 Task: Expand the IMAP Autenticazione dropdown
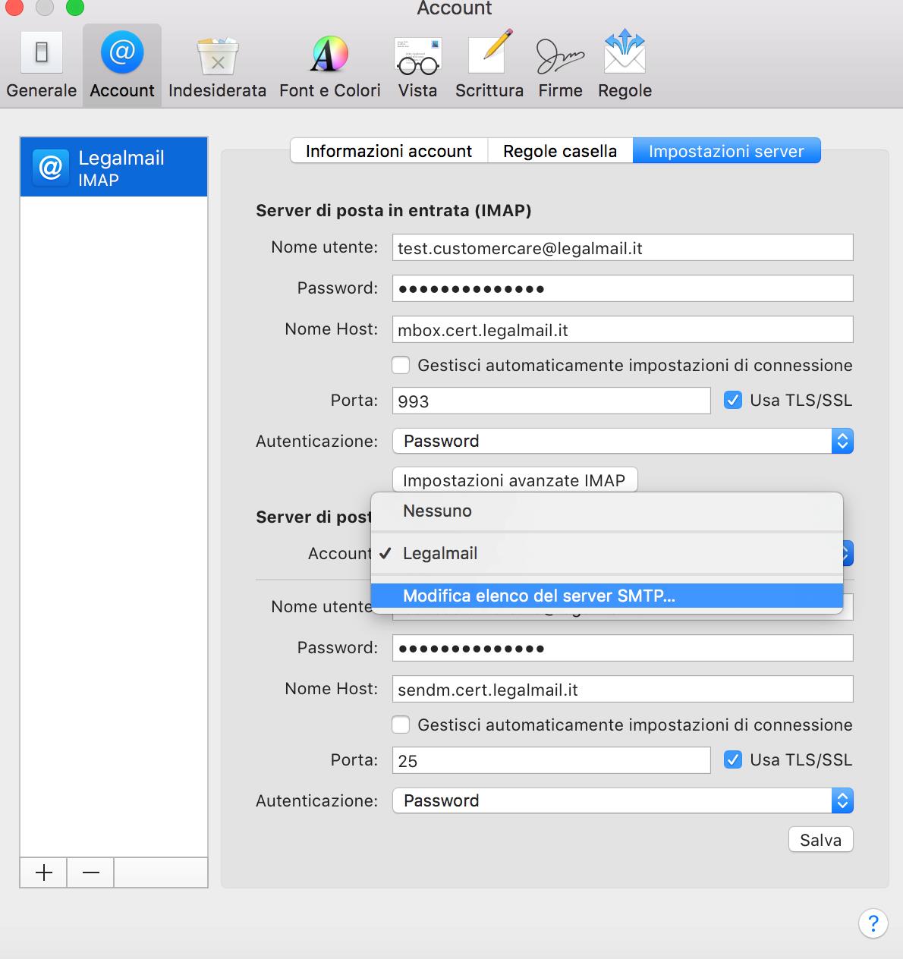point(622,441)
